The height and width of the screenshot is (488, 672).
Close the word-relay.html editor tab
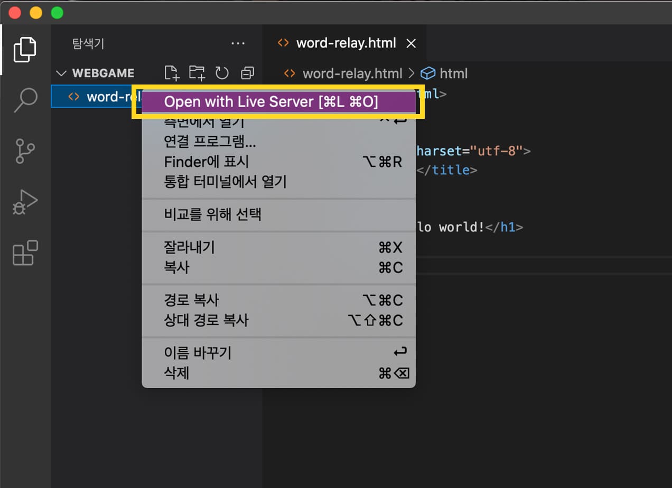(x=411, y=43)
